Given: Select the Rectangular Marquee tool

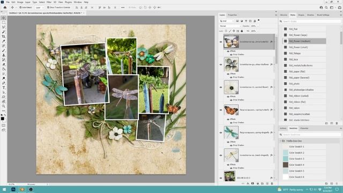Looking at the screenshot, I should pos(4,23).
